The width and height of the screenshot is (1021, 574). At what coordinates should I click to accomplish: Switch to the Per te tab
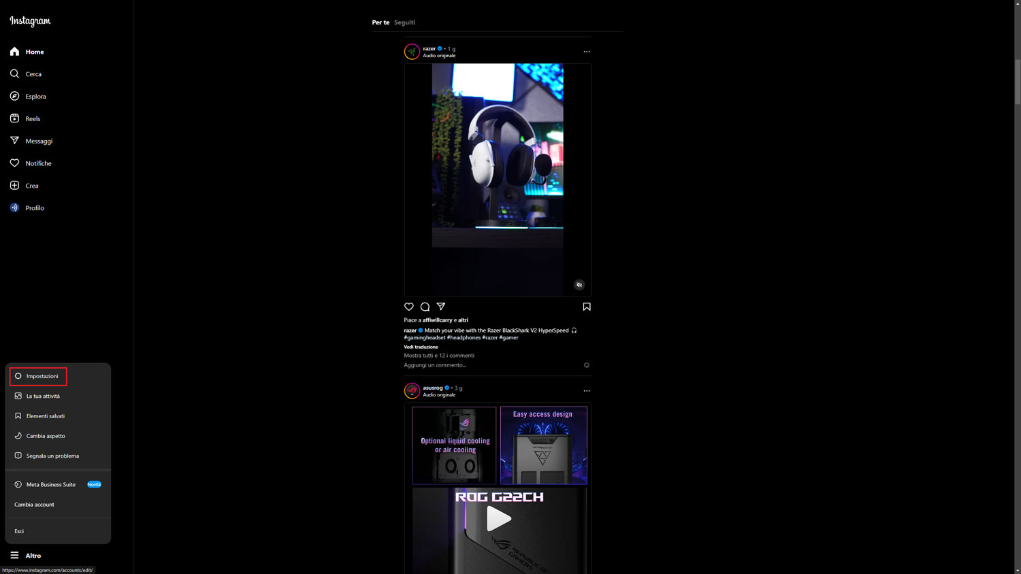(x=380, y=22)
